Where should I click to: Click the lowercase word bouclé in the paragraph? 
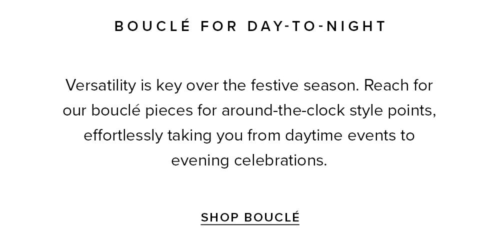point(116,110)
